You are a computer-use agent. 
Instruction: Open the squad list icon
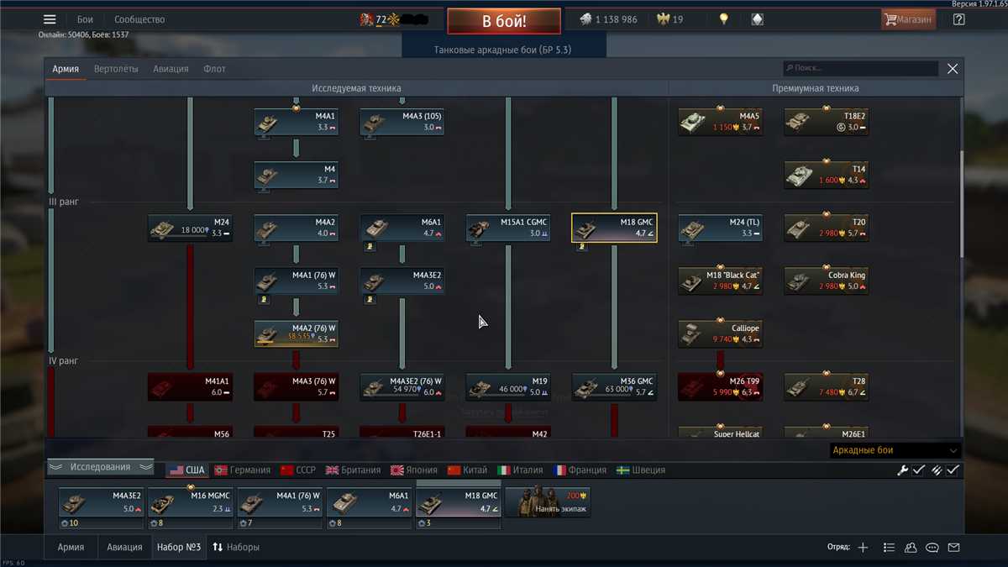click(889, 548)
